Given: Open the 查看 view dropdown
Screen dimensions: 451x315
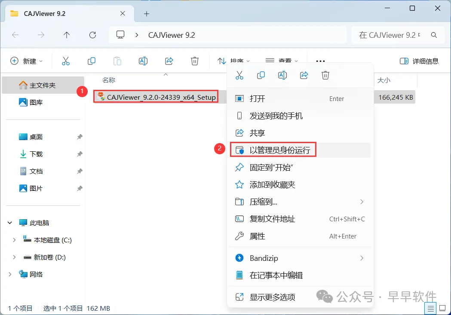Looking at the screenshot, I should pyautogui.click(x=282, y=61).
